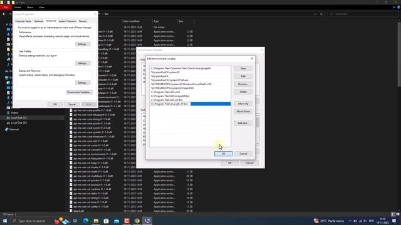Confirm Edit environment variable dialog with OK
Screen dimensions: 401x225
(223, 154)
